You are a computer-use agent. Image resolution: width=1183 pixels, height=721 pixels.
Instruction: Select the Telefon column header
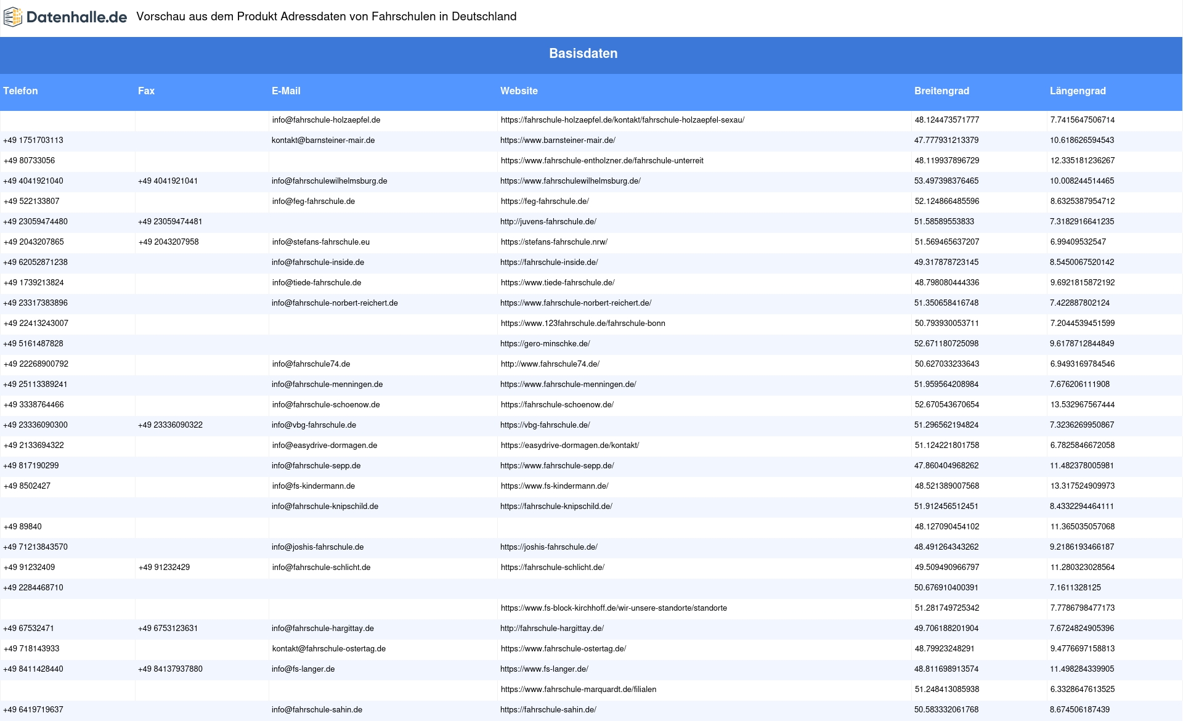tap(20, 91)
